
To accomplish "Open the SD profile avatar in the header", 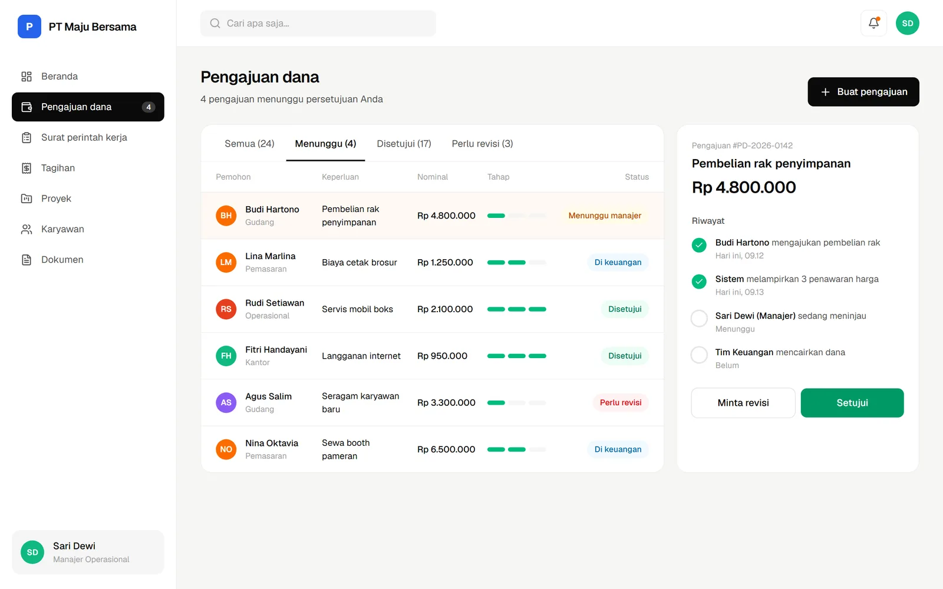I will pyautogui.click(x=908, y=24).
